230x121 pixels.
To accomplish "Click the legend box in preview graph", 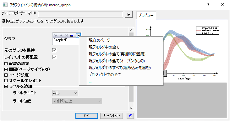I will click(x=207, y=31).
